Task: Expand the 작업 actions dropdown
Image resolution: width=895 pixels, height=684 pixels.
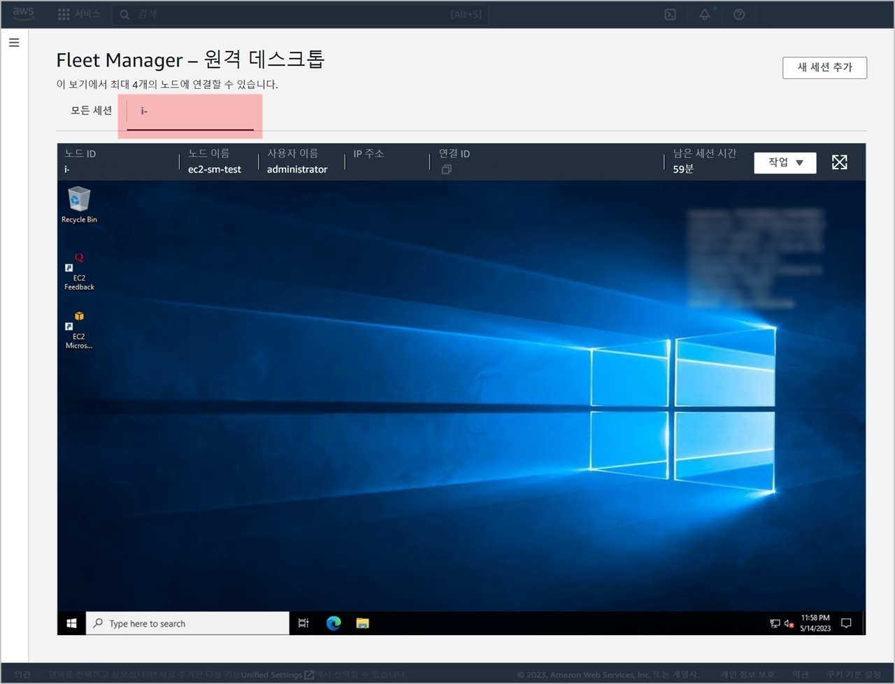Action: coord(785,162)
